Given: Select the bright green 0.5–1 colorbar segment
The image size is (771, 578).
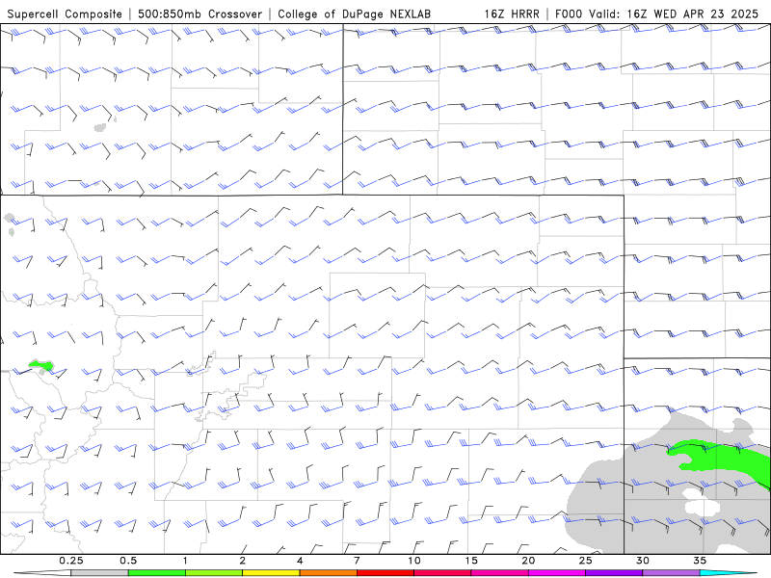Looking at the screenshot, I should (156, 573).
